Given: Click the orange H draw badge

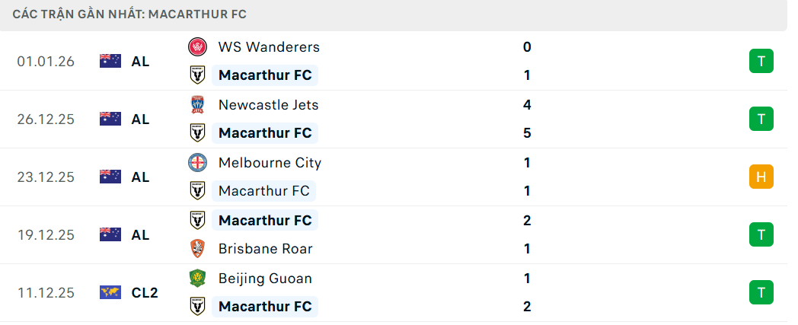Looking at the screenshot, I should [761, 177].
